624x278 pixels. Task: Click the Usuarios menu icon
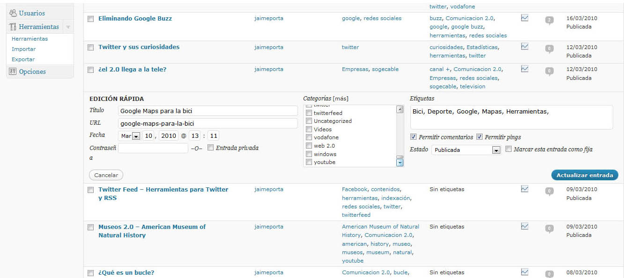(13, 13)
